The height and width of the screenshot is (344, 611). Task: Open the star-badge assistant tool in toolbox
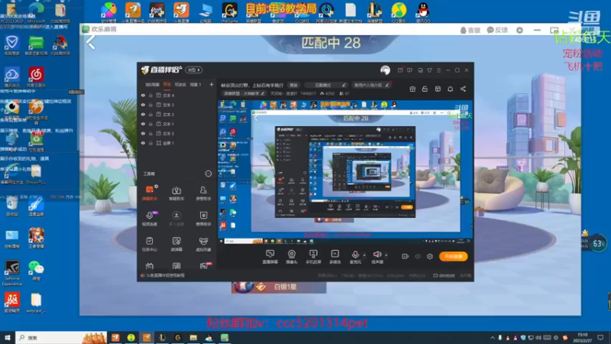click(203, 218)
